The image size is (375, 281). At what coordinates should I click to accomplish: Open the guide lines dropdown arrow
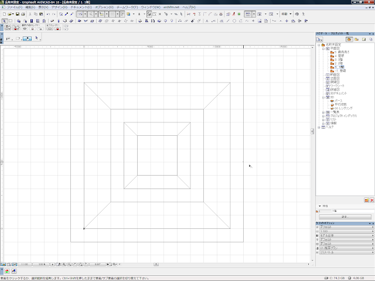[x=85, y=14]
